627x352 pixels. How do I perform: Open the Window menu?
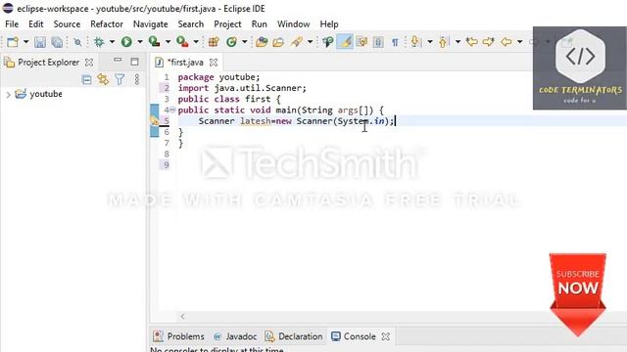pos(294,23)
